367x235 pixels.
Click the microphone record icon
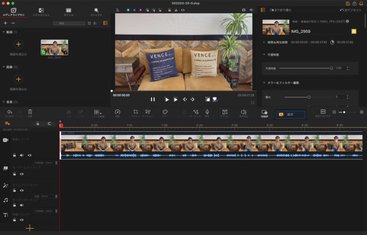click(207, 112)
